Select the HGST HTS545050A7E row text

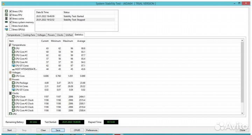click(26, 69)
